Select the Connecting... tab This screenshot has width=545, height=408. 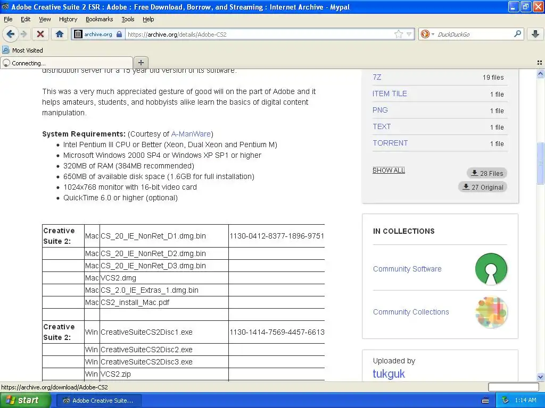coord(67,63)
